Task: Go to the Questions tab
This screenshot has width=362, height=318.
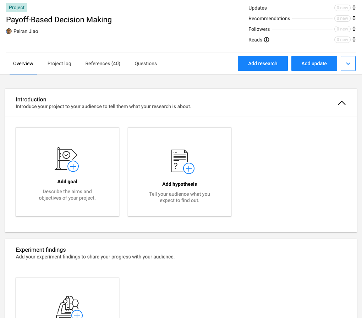Action: pos(146,63)
